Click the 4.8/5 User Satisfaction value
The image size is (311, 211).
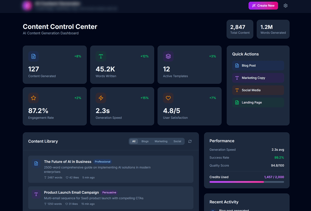point(172,111)
